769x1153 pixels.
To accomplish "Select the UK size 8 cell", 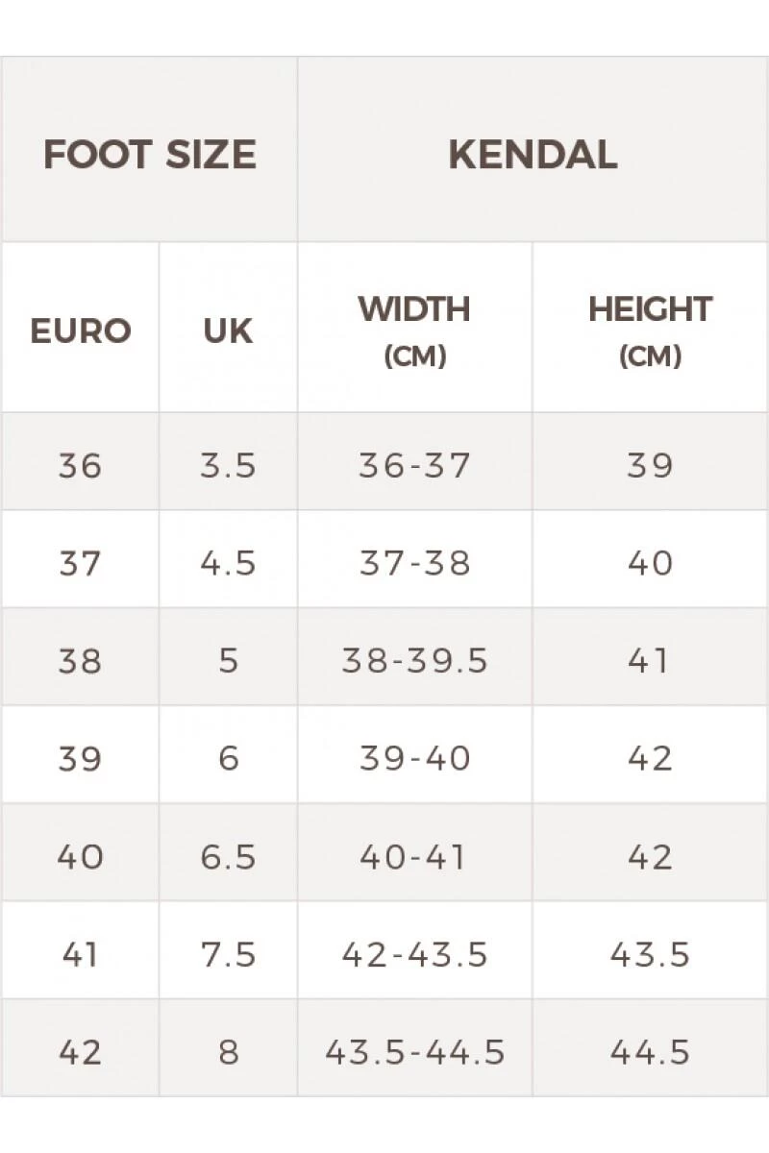I will coord(228,1051).
